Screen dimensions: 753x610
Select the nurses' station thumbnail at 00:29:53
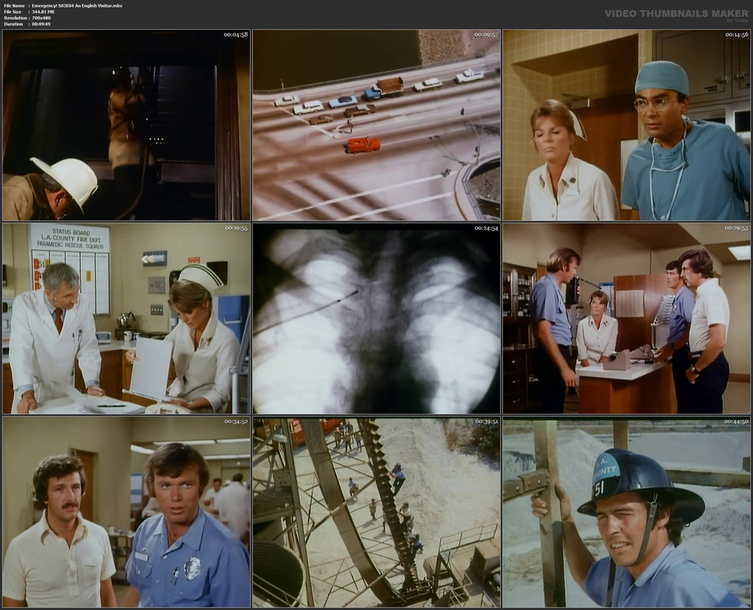pos(626,319)
